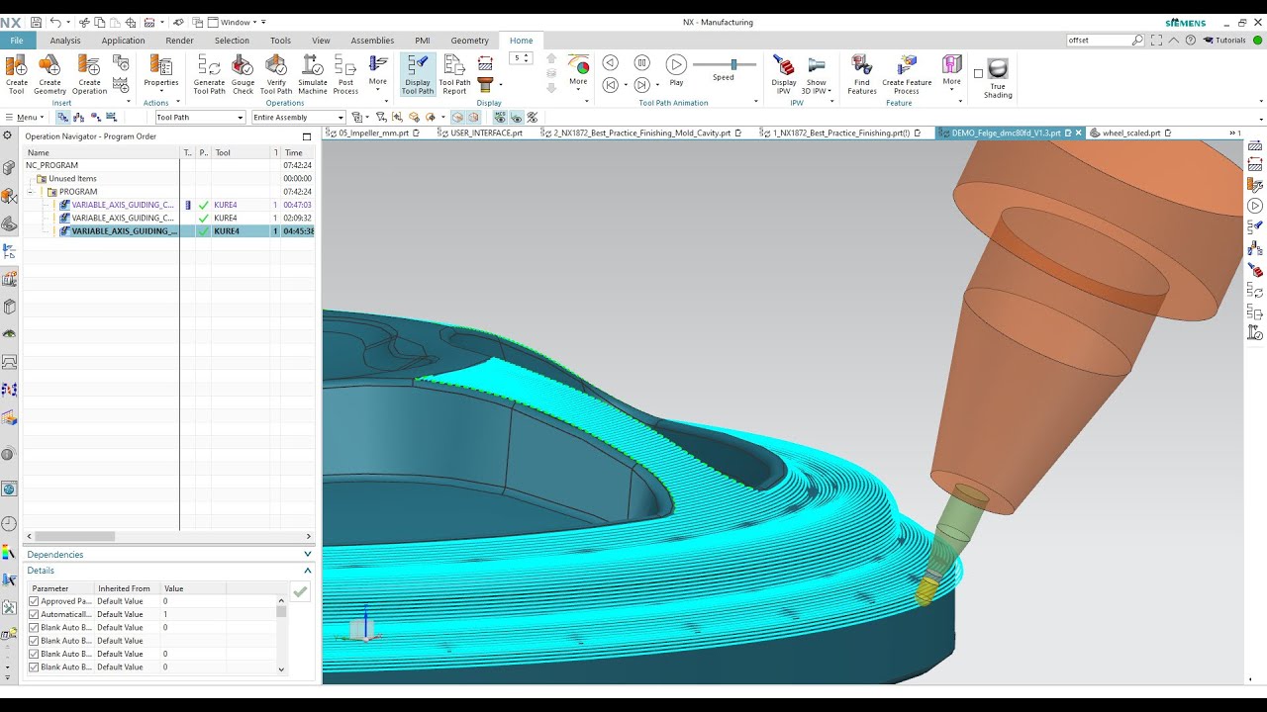Select the Unused Items tree row
Viewport: 1267px width, 712px height.
coord(168,179)
